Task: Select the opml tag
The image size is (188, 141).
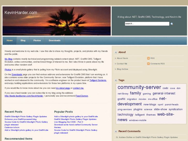Action: pyautogui.click(x=160, y=105)
